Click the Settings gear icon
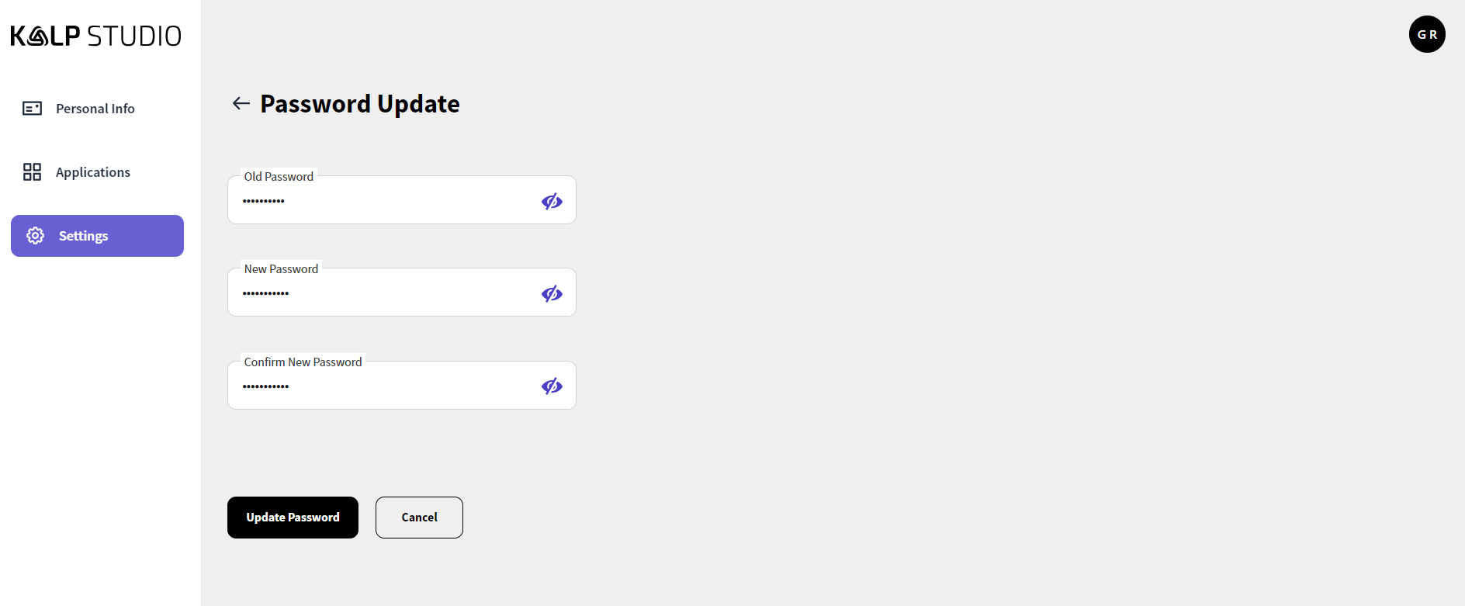This screenshot has height=606, width=1465. pos(36,236)
